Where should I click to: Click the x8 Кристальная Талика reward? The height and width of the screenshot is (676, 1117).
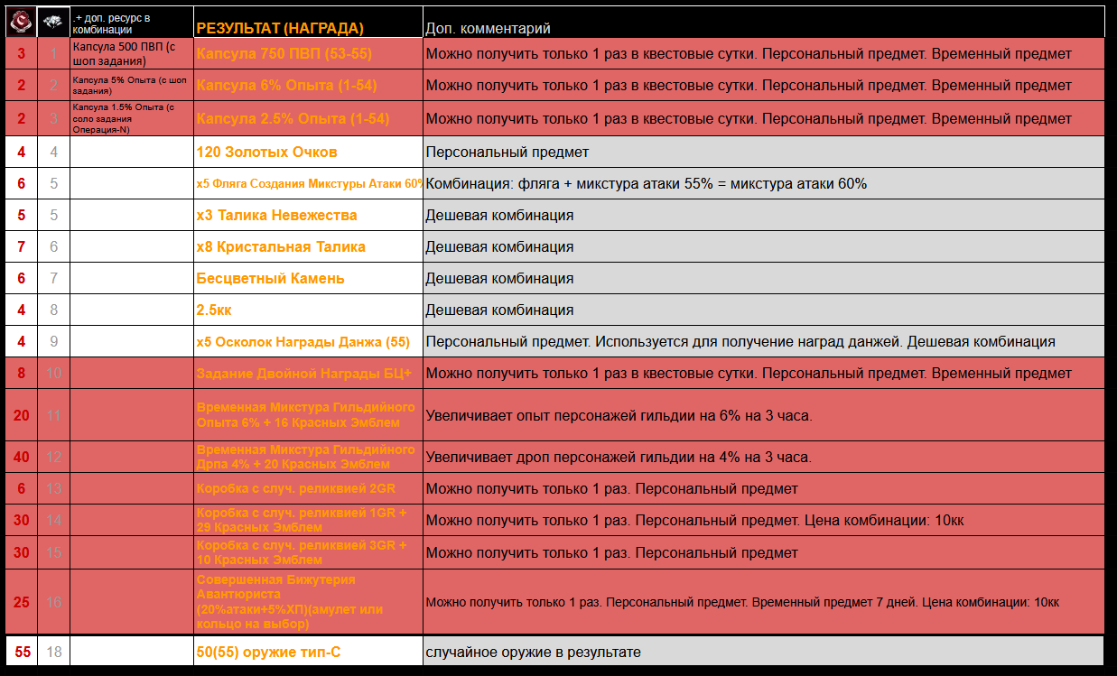280,246
